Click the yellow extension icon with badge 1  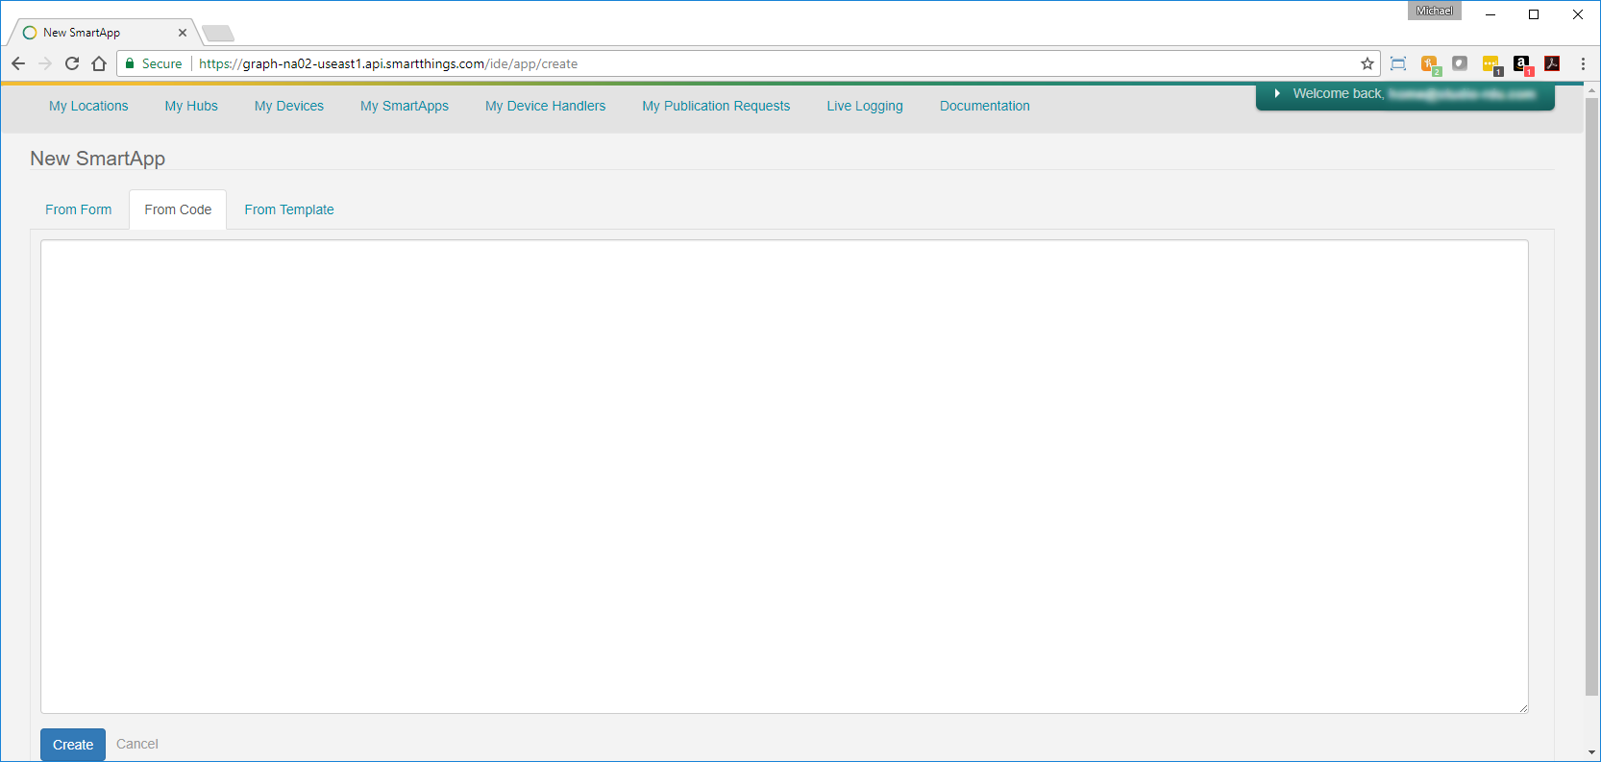point(1491,64)
